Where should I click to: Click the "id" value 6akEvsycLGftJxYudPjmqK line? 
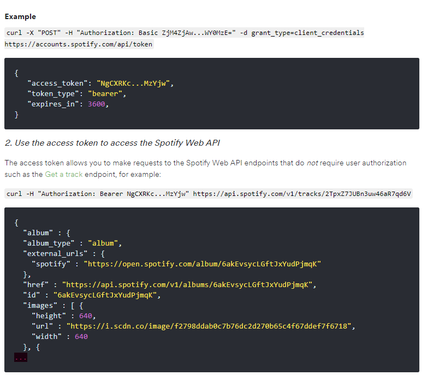[x=92, y=295]
